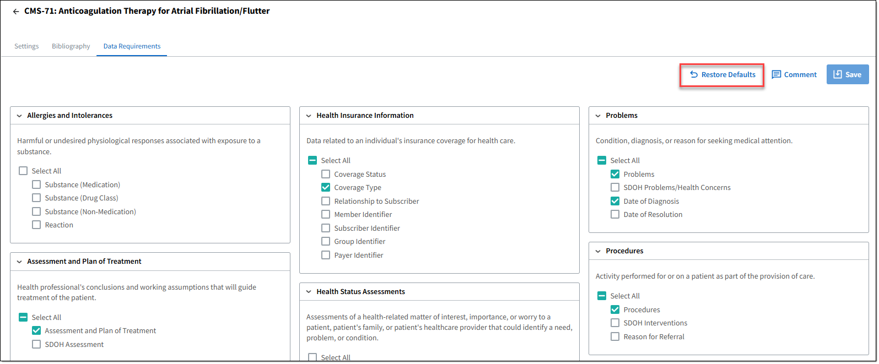879x364 pixels.
Task: Click the Save button icon
Action: pos(837,74)
